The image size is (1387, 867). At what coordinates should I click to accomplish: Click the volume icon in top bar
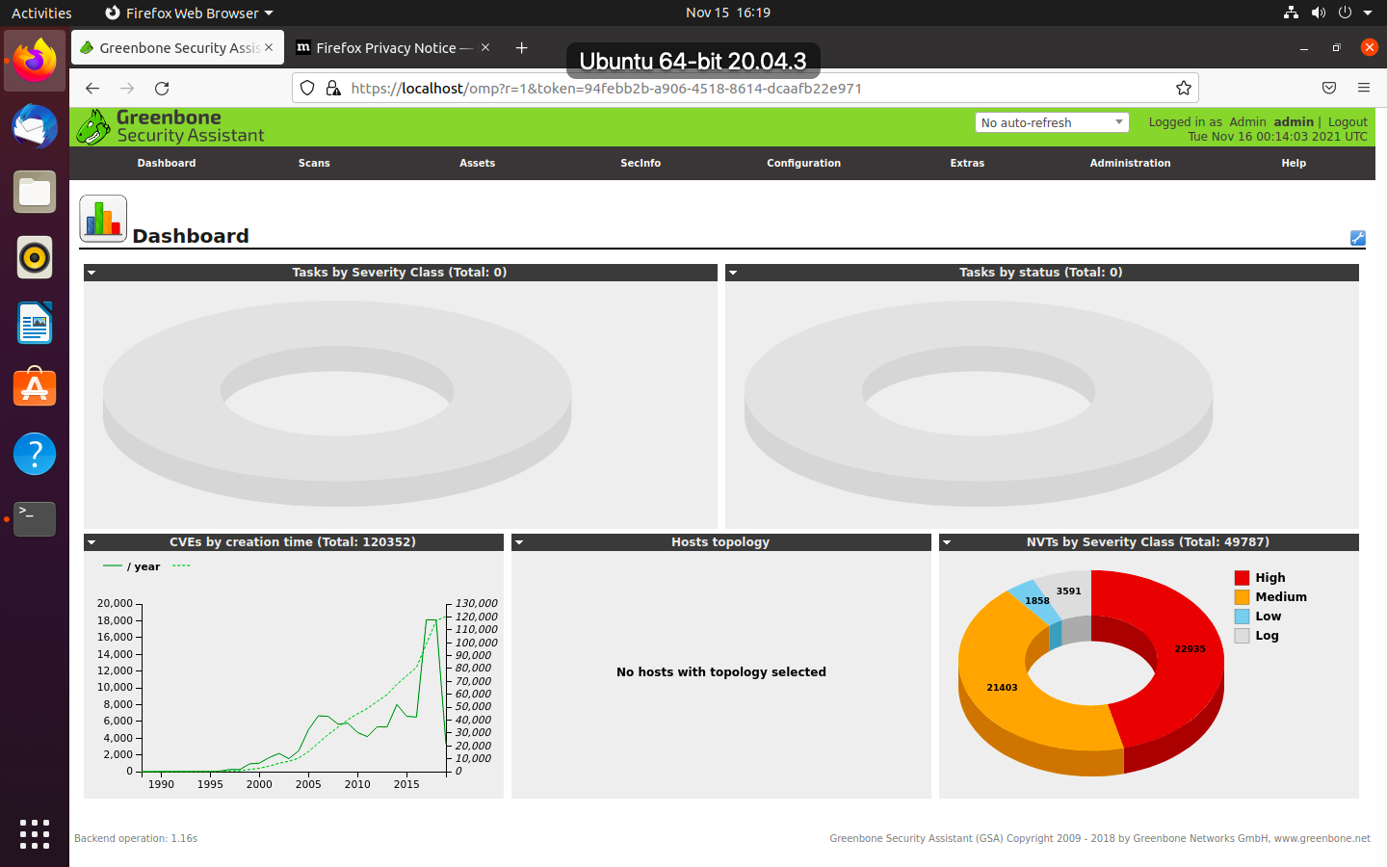(x=1318, y=13)
